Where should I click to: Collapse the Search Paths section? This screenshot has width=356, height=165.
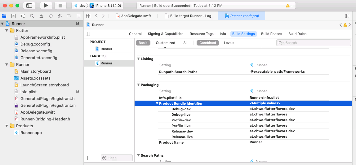point(138,155)
